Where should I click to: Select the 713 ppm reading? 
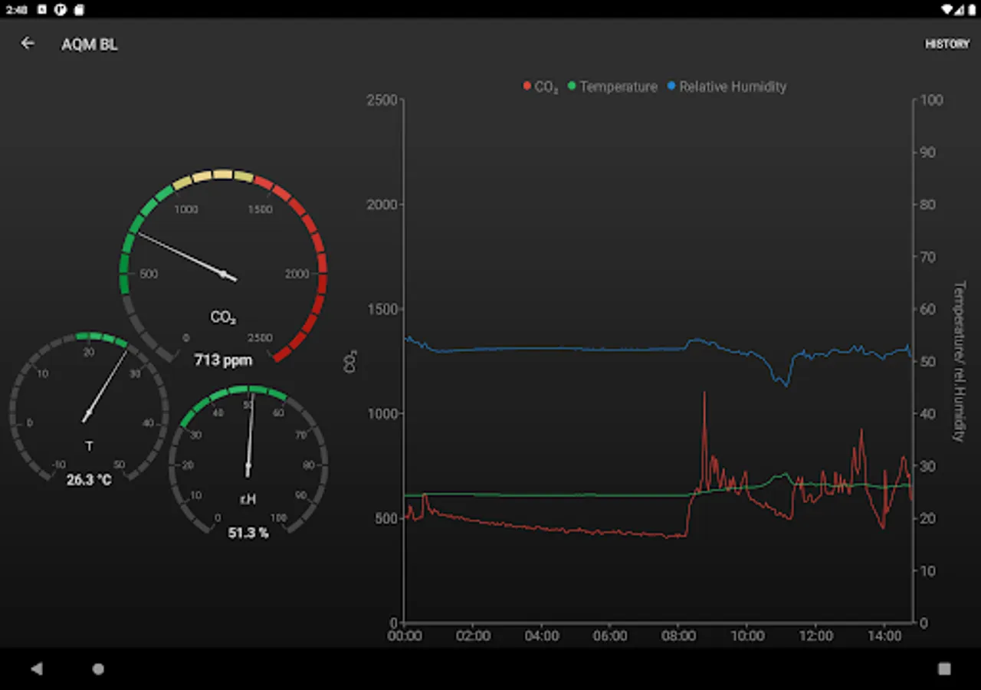223,359
